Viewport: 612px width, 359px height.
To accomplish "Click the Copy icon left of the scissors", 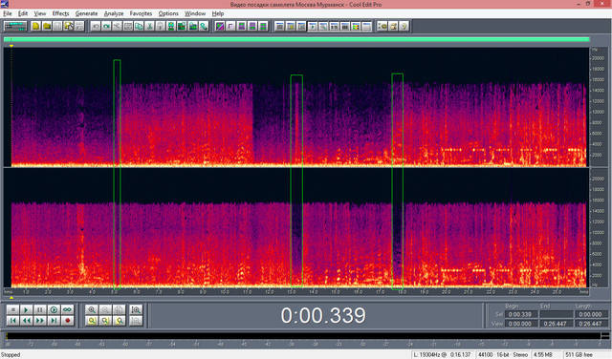I will point(139,26).
